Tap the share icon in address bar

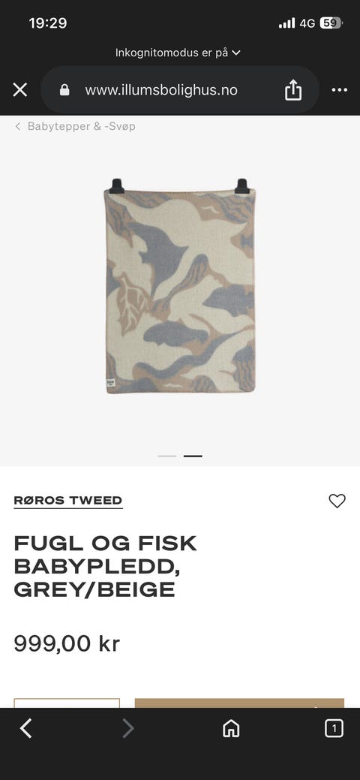point(292,90)
